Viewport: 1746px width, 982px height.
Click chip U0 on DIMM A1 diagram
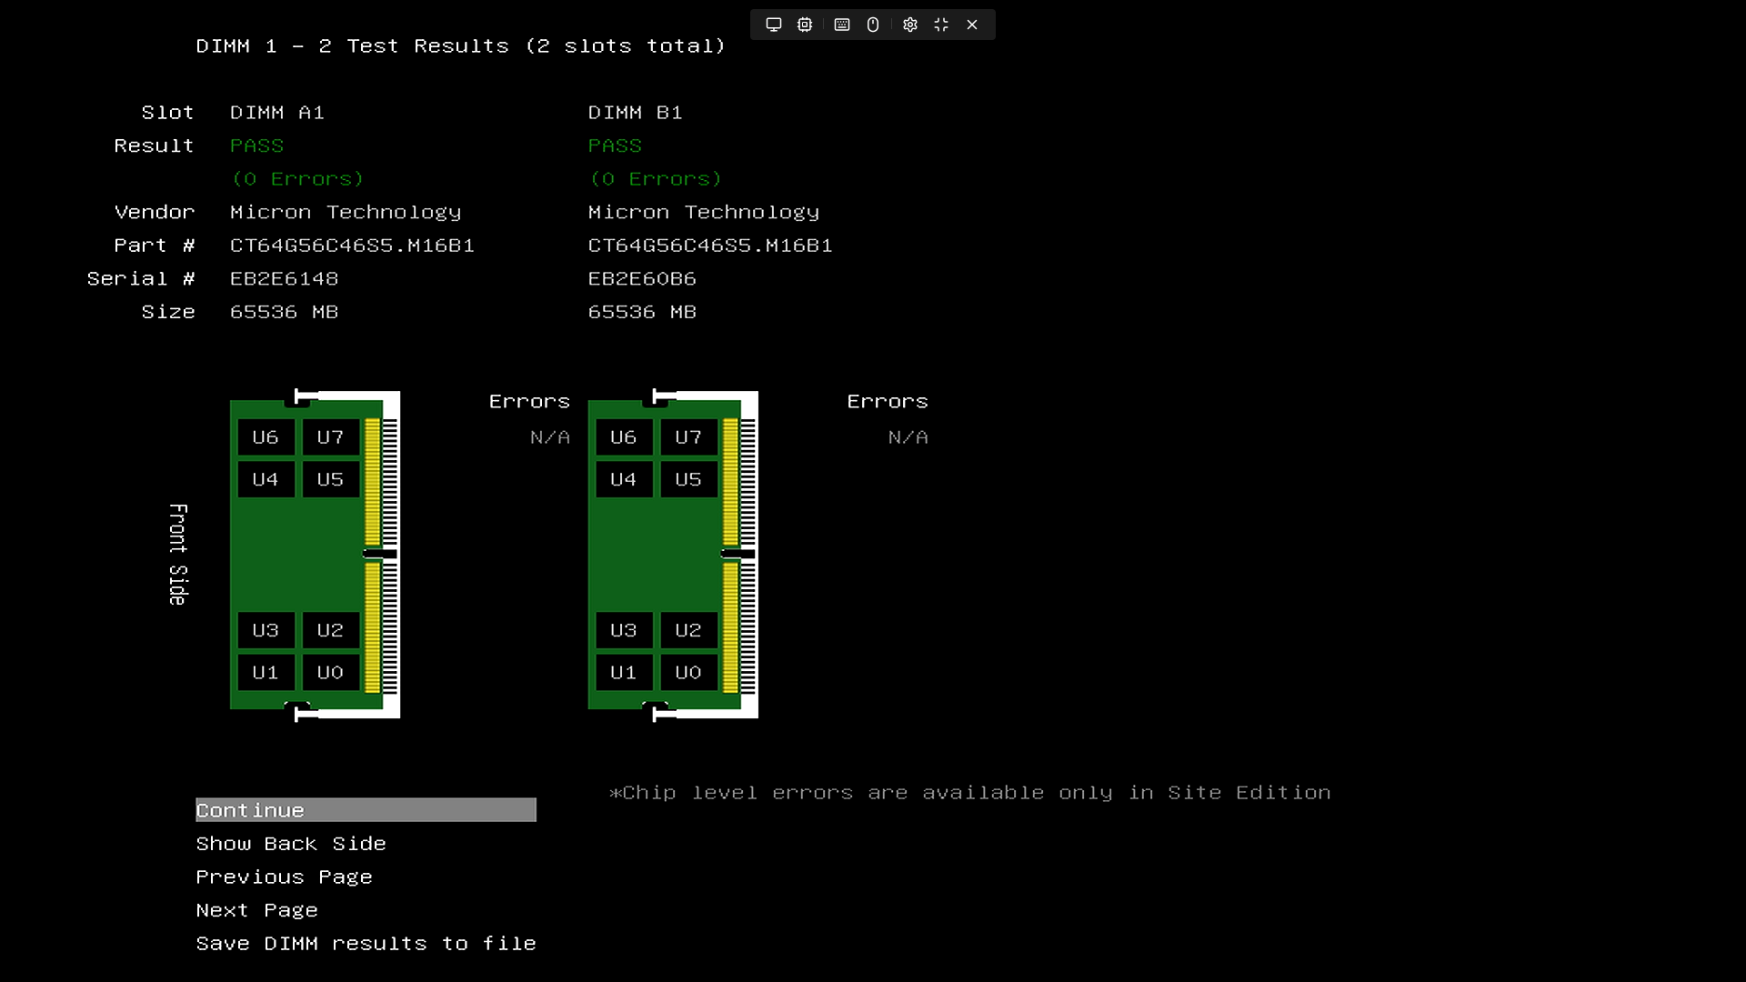tap(330, 673)
